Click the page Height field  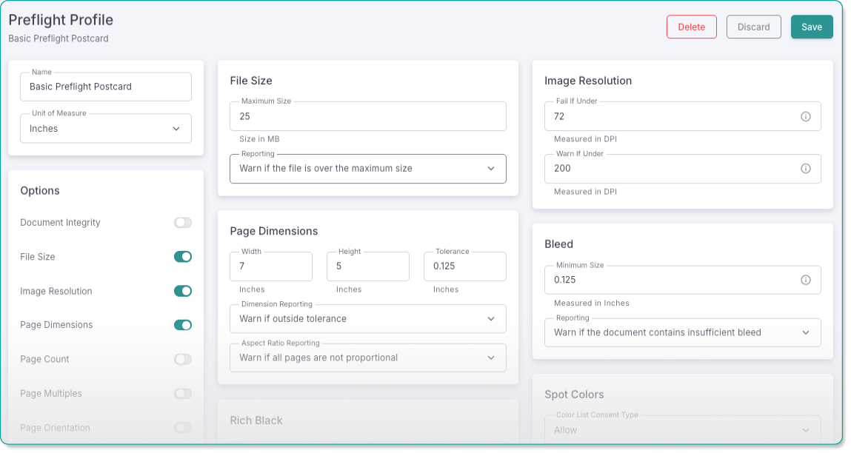(368, 266)
